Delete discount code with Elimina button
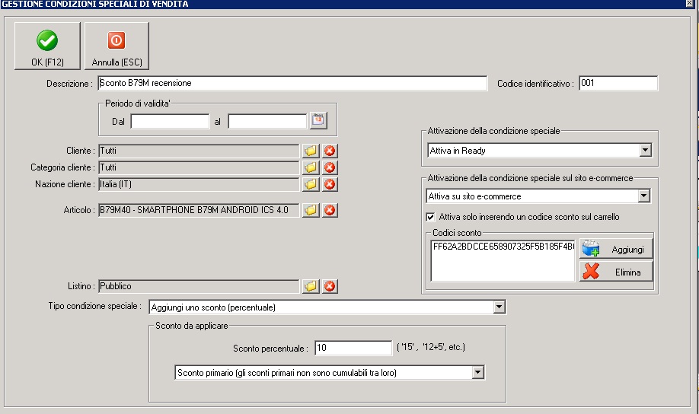The height and width of the screenshot is (414, 699). click(616, 272)
